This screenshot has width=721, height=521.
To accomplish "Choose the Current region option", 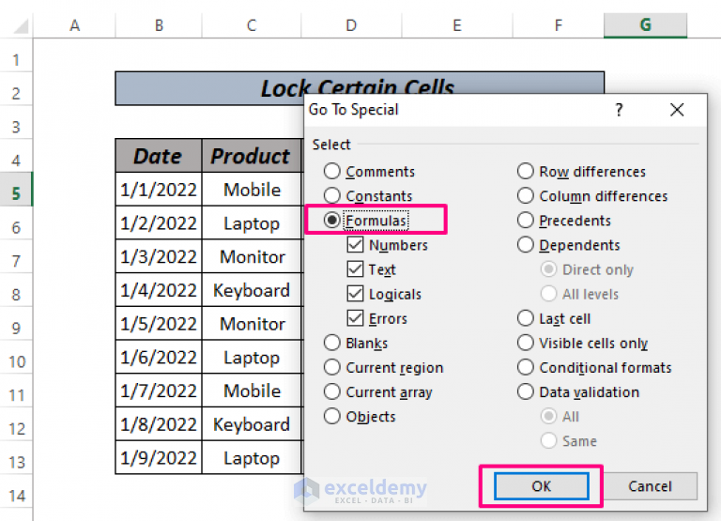I will [x=332, y=368].
